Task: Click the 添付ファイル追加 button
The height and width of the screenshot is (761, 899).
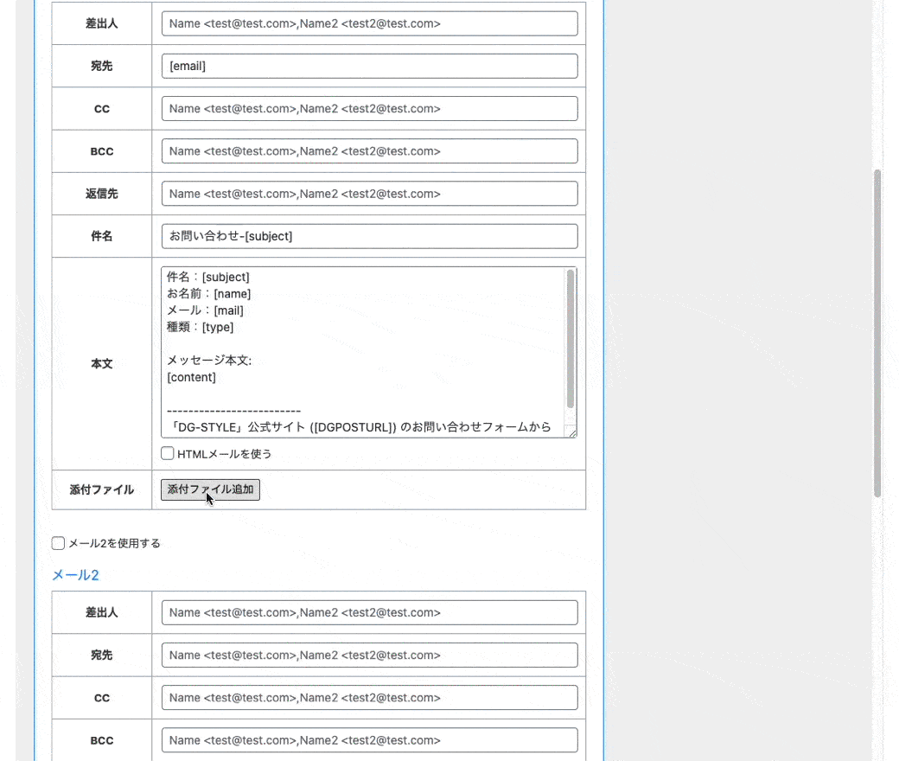Action: (210, 489)
